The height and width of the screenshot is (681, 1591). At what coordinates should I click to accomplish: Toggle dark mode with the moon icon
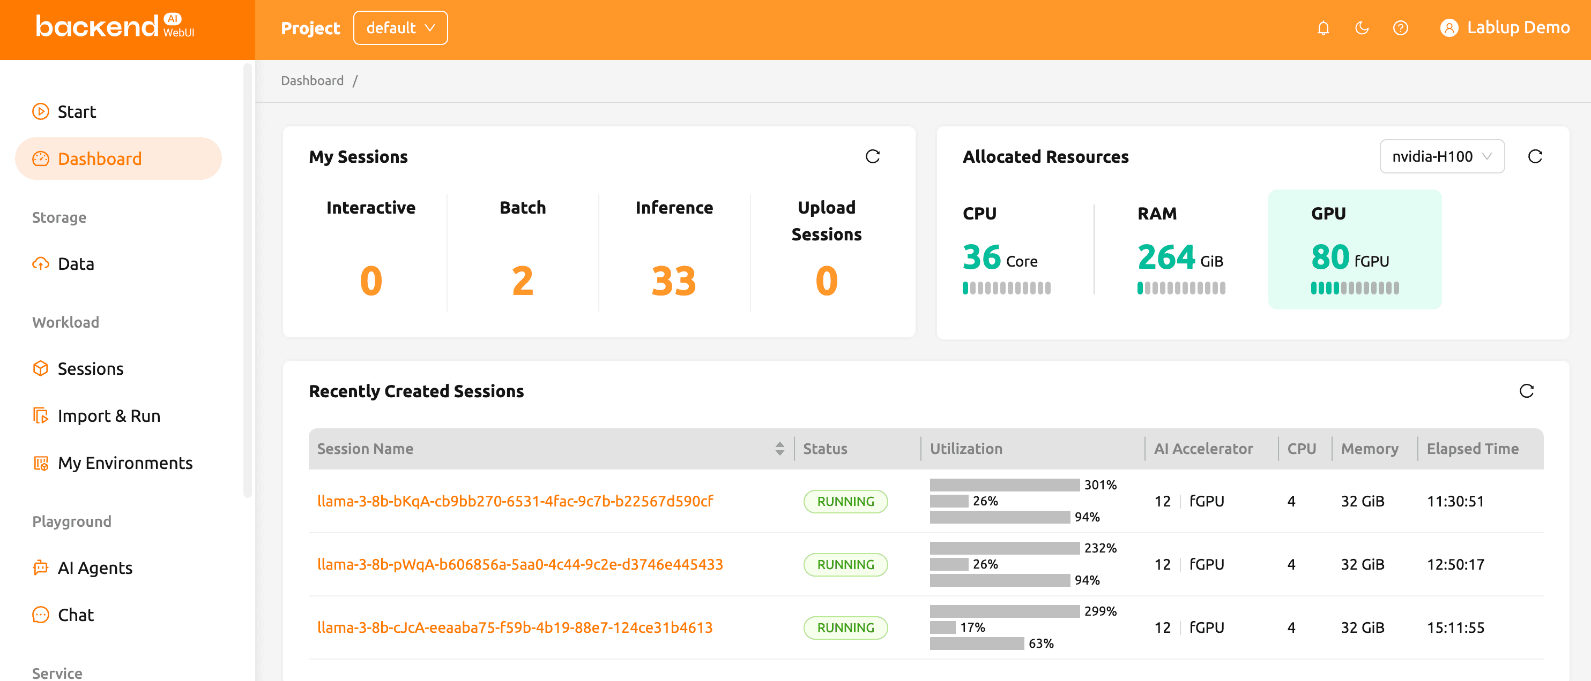click(1362, 28)
